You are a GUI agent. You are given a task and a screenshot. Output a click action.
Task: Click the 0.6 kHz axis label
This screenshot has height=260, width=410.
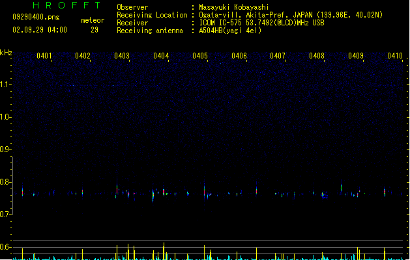pos(5,247)
